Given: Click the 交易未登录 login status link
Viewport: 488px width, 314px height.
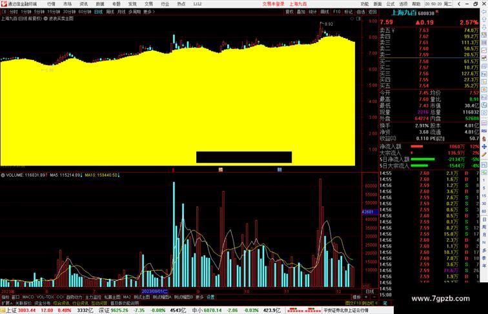Looking at the screenshot, I should pyautogui.click(x=273, y=4).
